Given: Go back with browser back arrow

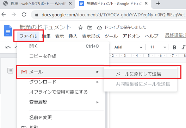Looking at the screenshot, I should tap(4, 14).
